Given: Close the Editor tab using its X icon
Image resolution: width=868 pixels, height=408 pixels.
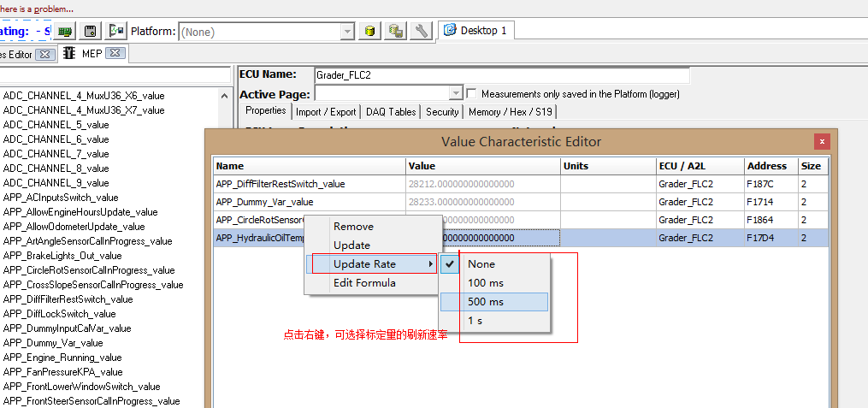Looking at the screenshot, I should pos(45,54).
